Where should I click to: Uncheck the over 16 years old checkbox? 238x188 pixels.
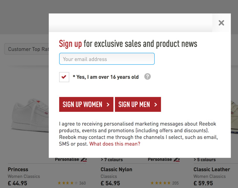pyautogui.click(x=64, y=77)
